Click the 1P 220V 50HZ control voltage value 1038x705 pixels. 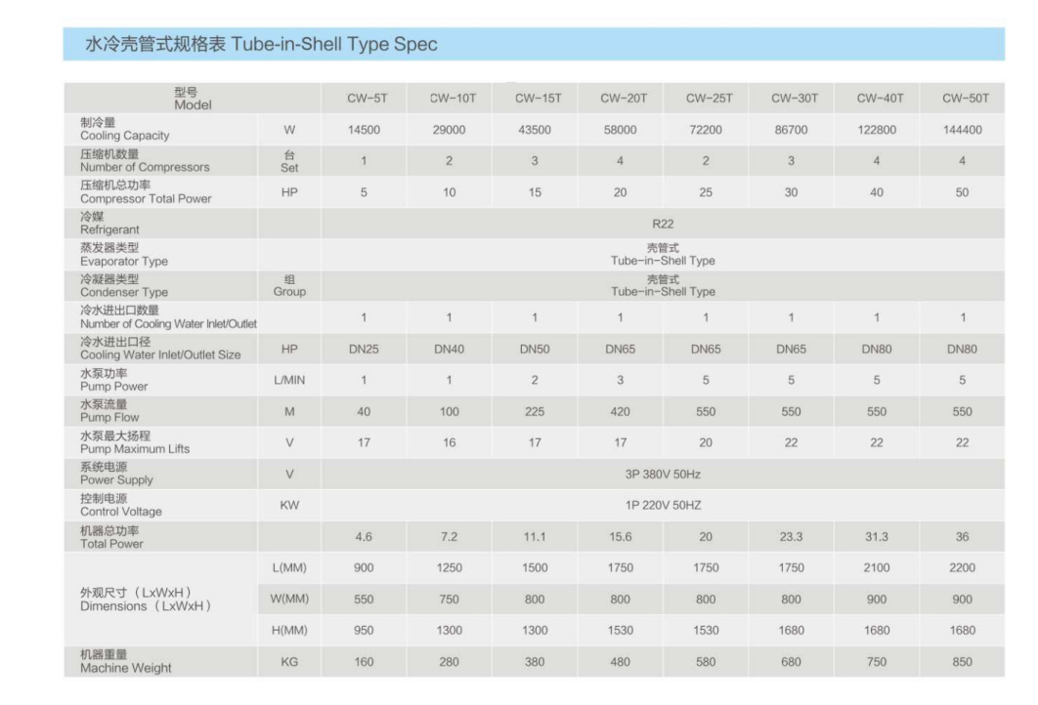click(x=663, y=505)
